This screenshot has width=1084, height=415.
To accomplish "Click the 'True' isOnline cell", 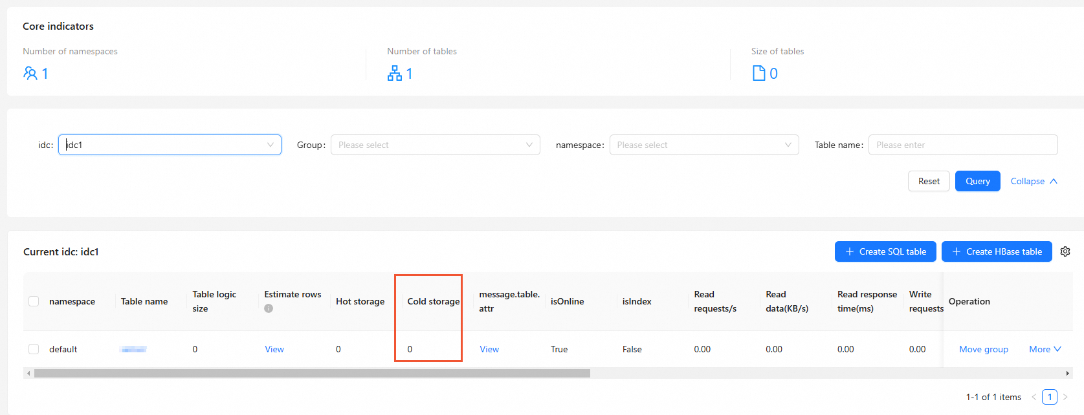I will (559, 349).
